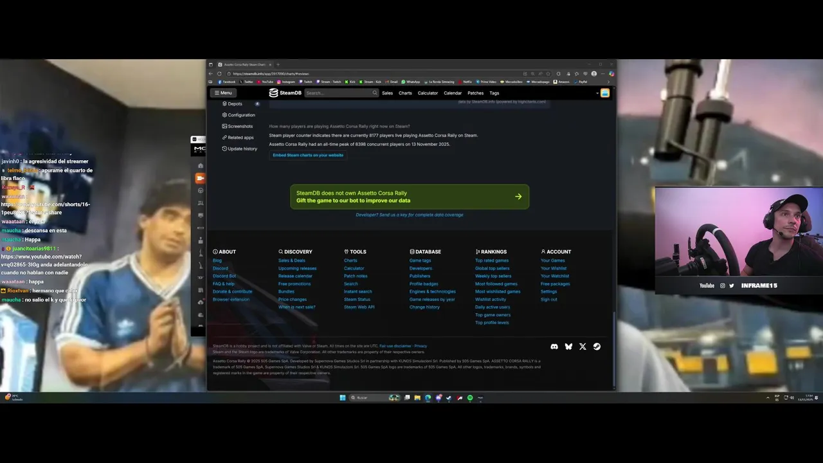Open the FAQ & help footer link

pyautogui.click(x=224, y=284)
